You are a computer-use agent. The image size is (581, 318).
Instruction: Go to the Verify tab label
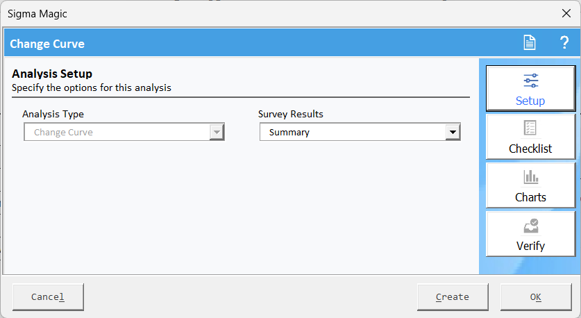(x=530, y=246)
